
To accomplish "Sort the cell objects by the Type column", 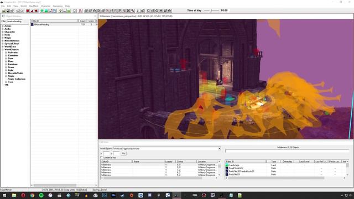I will (273, 161).
